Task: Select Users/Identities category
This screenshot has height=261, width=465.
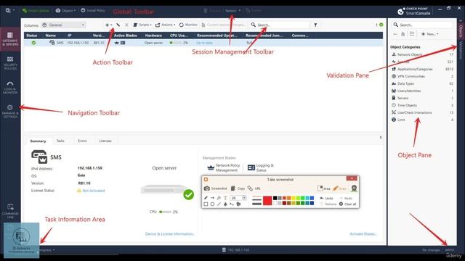Action: pos(422,91)
